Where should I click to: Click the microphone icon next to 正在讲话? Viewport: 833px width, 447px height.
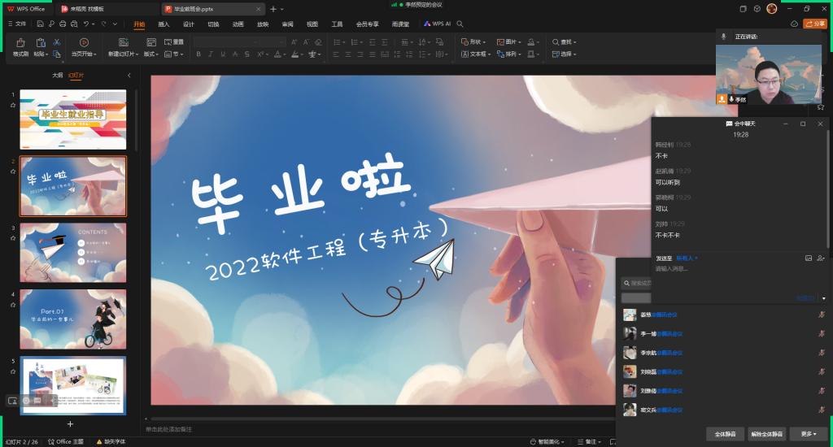click(723, 36)
